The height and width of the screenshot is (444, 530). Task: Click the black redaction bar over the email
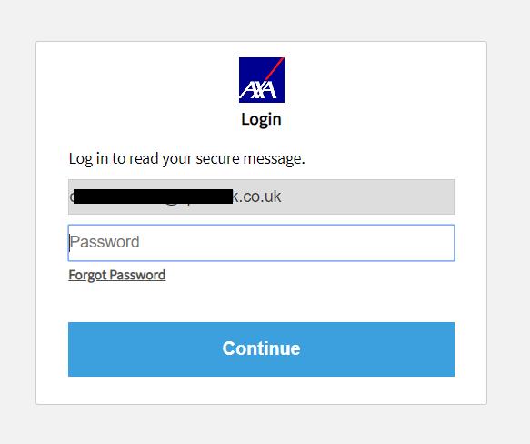click(153, 197)
